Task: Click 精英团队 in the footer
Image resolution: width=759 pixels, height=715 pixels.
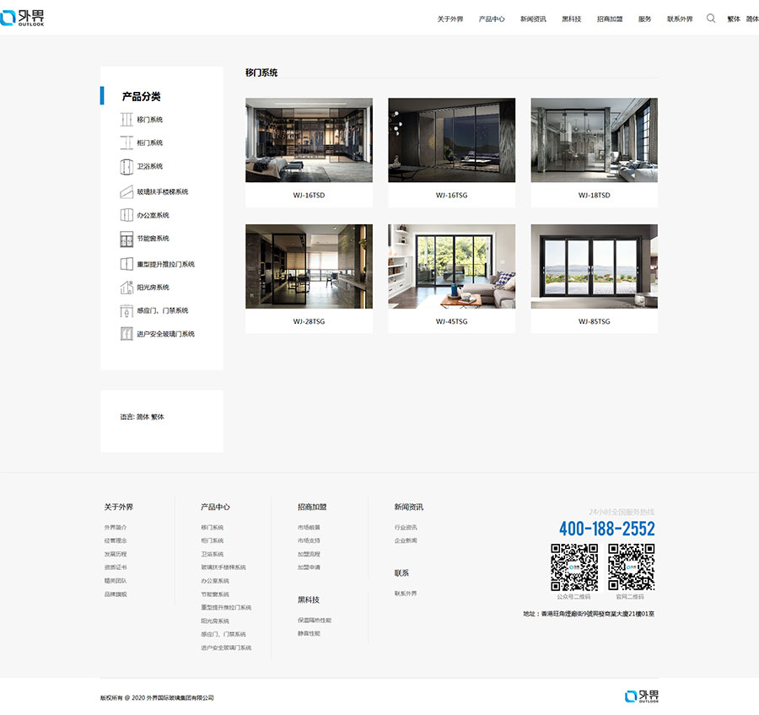Action: (116, 580)
